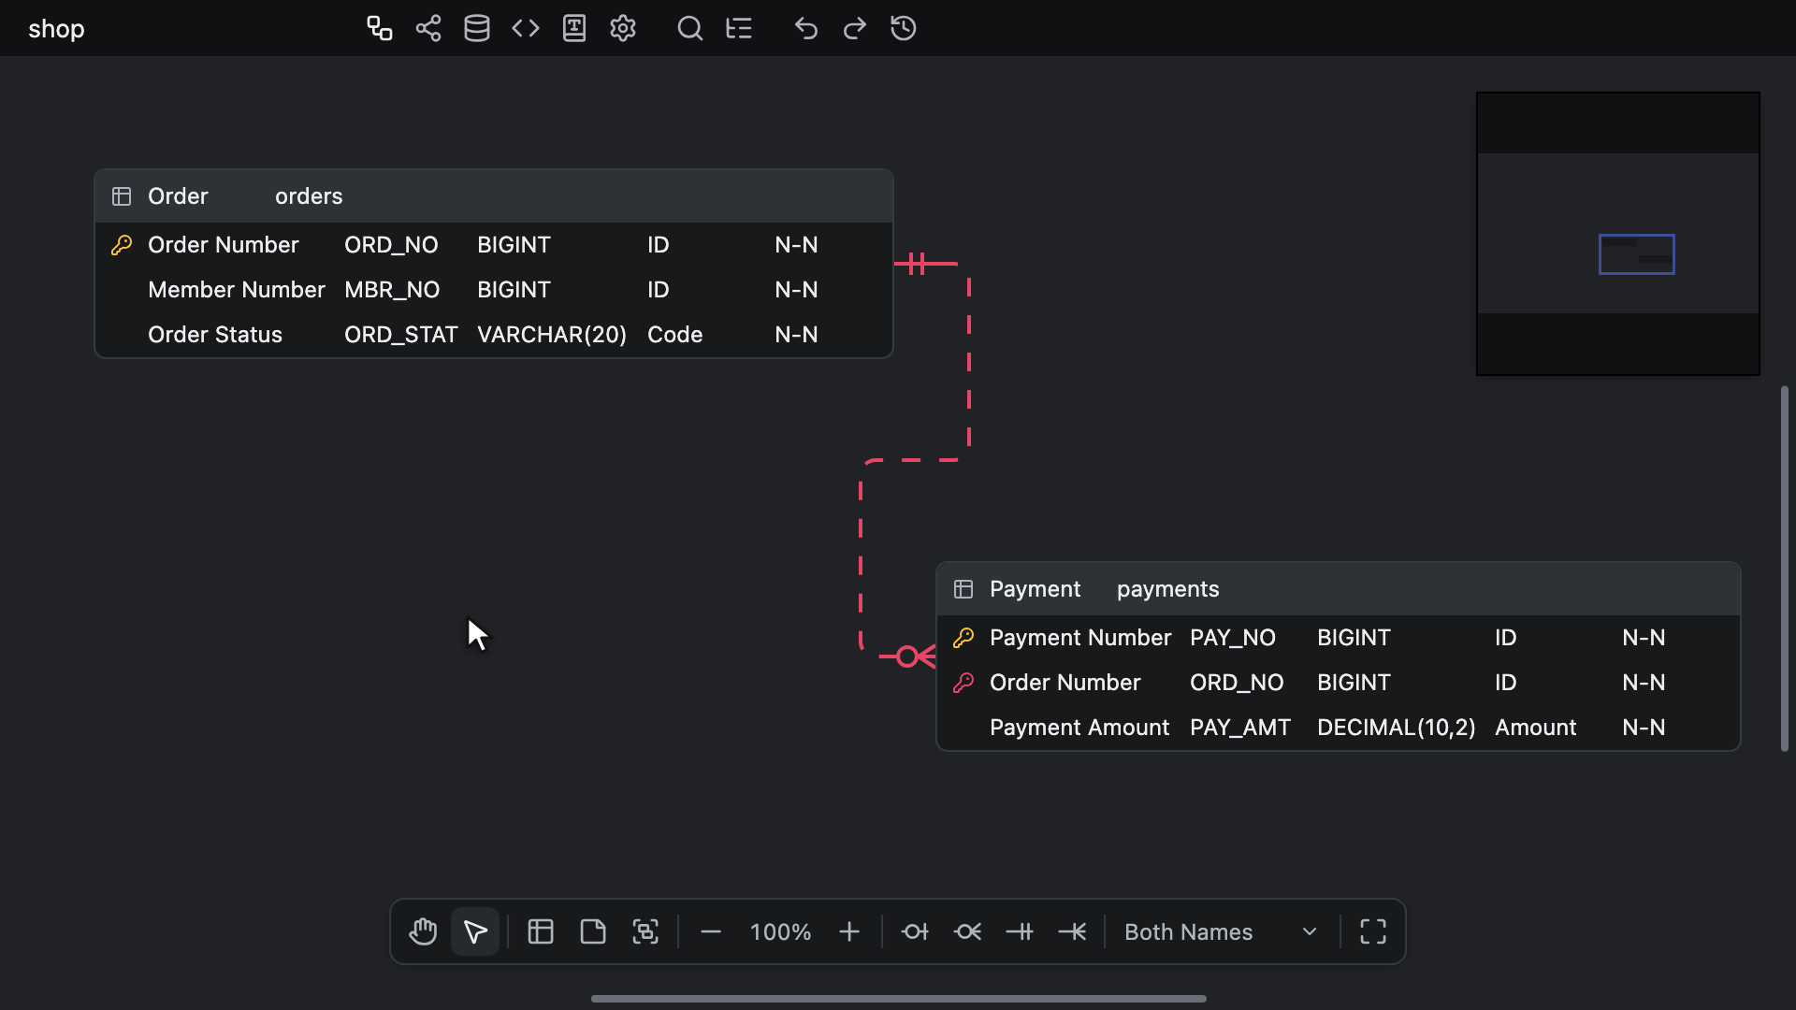Add a new table with the table tool

[x=541, y=931]
